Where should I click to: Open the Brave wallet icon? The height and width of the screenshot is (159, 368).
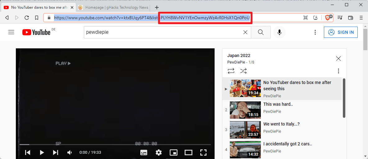tap(351, 18)
